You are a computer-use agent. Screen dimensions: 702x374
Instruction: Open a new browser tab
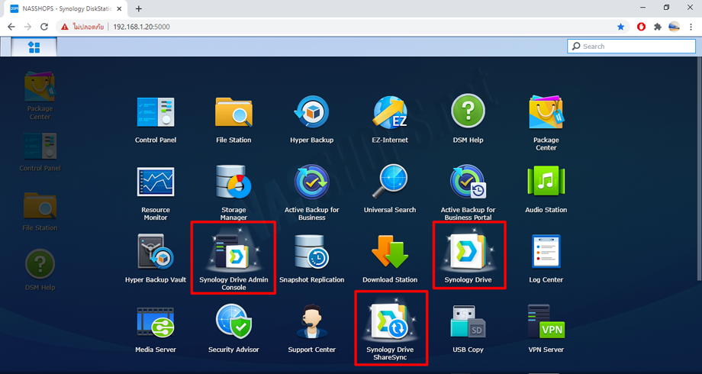139,8
